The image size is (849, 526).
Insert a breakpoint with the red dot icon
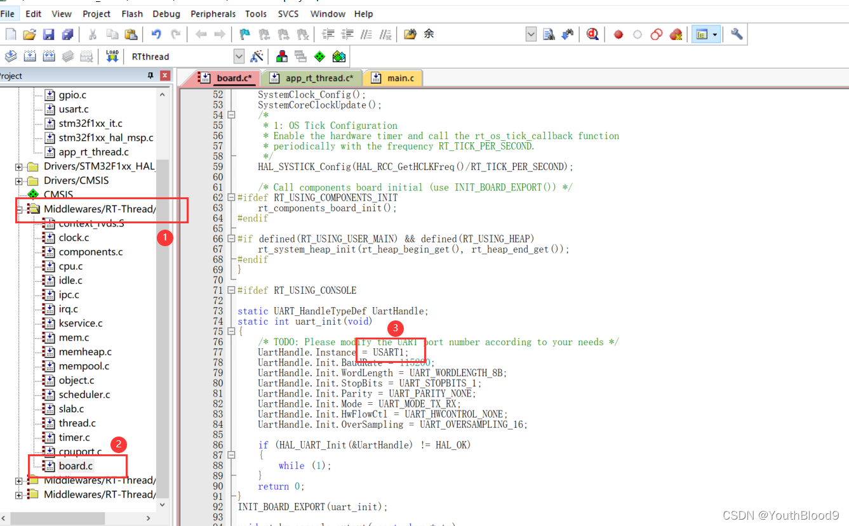click(618, 34)
